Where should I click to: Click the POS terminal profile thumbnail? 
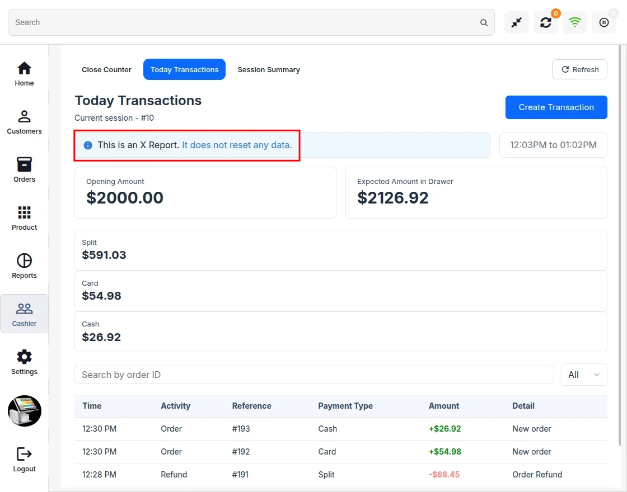tap(25, 411)
